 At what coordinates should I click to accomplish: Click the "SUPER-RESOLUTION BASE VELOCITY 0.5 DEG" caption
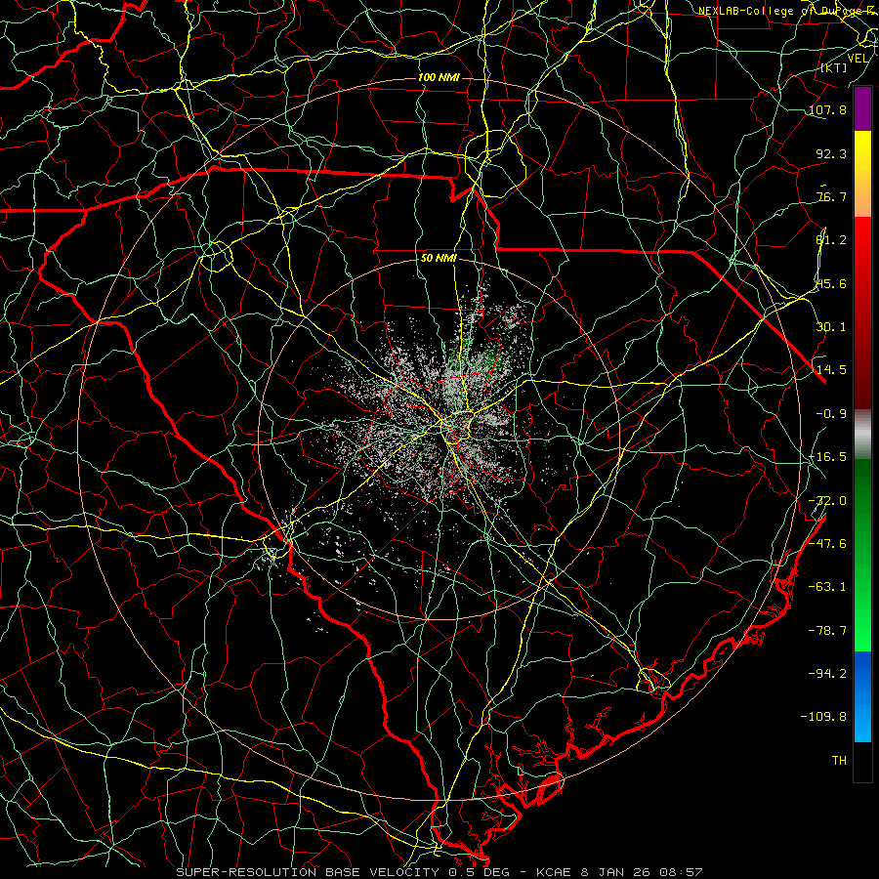tap(344, 872)
